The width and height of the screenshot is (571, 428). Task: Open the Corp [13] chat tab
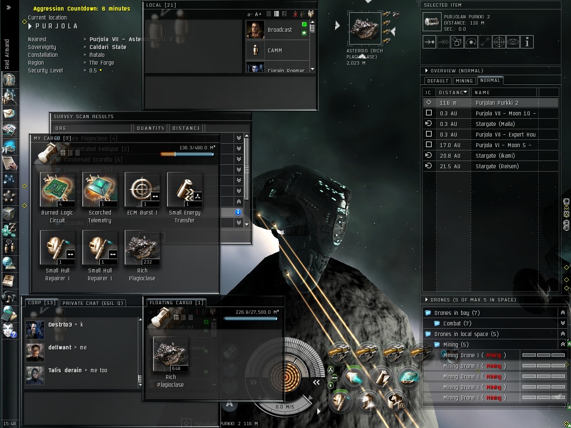41,303
